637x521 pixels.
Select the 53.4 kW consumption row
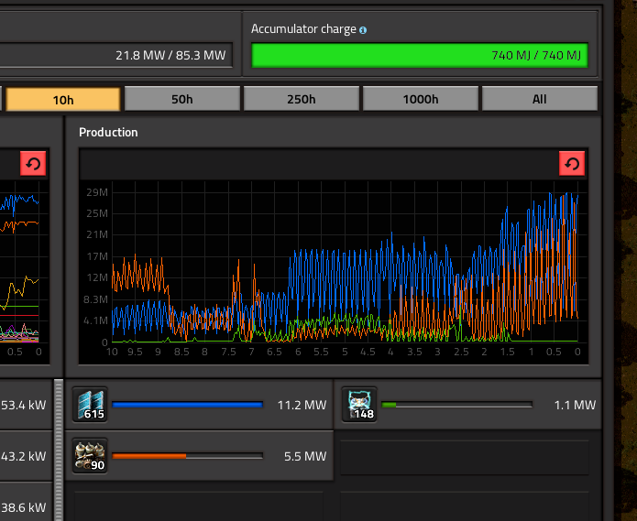point(24,405)
